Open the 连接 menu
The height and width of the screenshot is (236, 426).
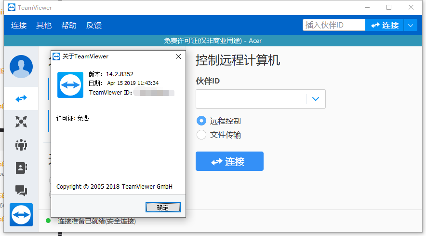pyautogui.click(x=19, y=25)
